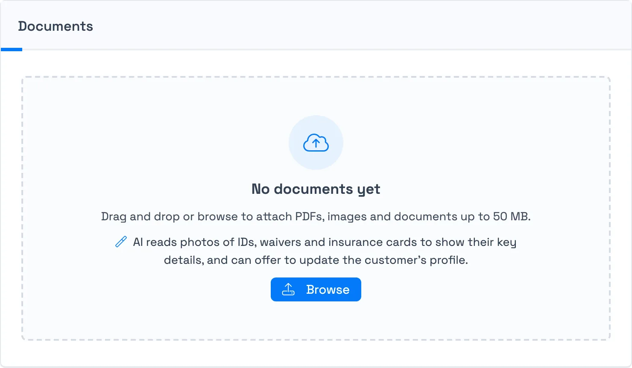Click the AI pencil icon
The height and width of the screenshot is (368, 632).
(121, 242)
